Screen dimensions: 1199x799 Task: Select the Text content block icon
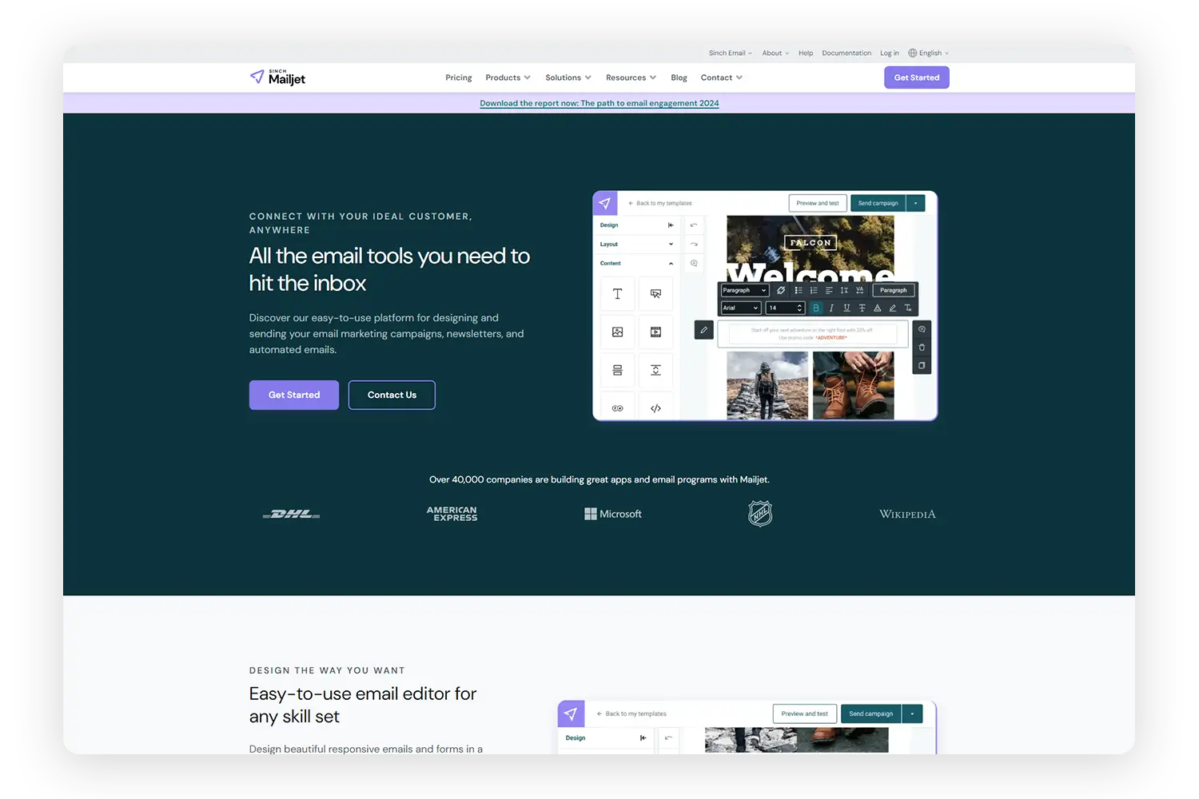(x=617, y=294)
